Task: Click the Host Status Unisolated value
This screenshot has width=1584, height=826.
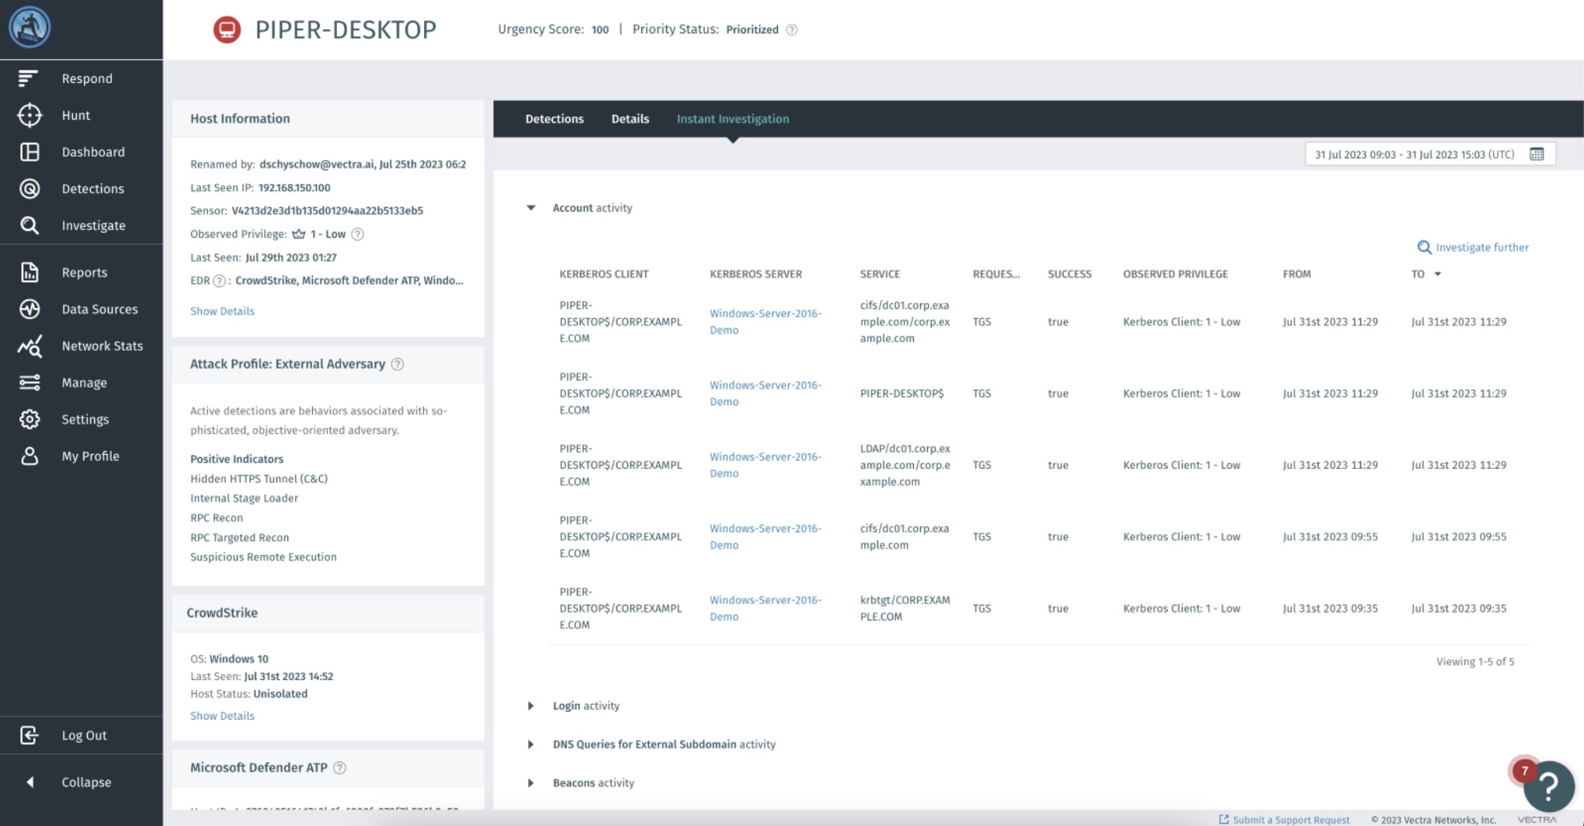Action: (x=280, y=694)
